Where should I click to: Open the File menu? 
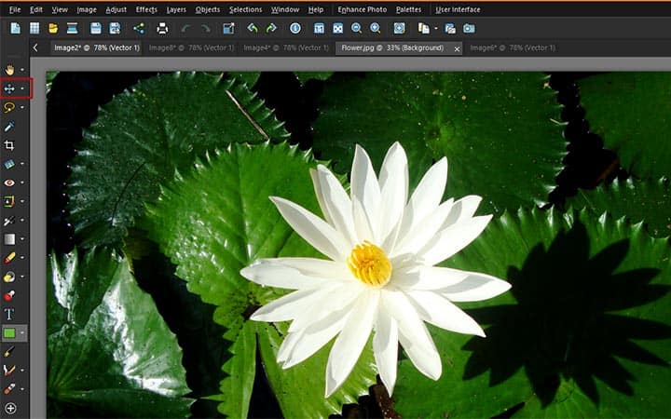15,9
